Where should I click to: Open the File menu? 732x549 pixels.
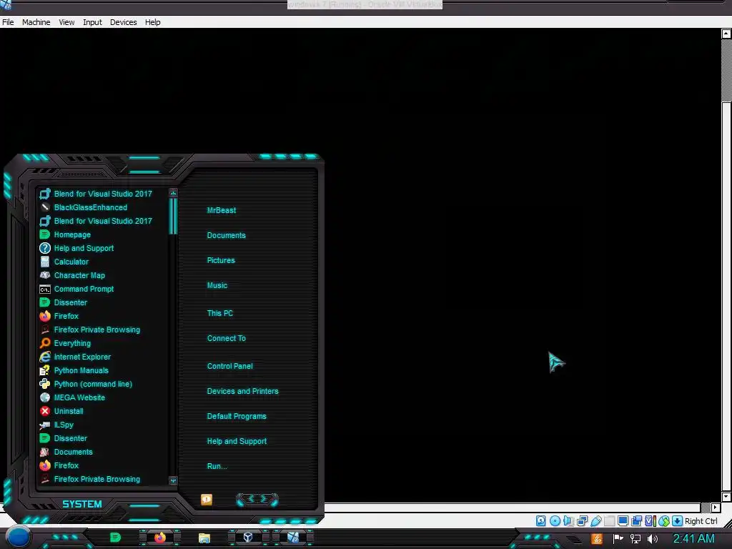click(x=8, y=22)
